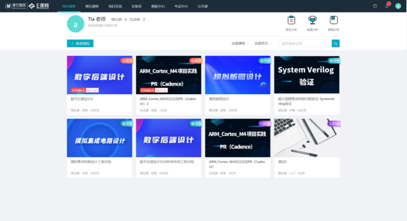Focus the course name search field
This screenshot has height=221, width=407.
pos(305,44)
